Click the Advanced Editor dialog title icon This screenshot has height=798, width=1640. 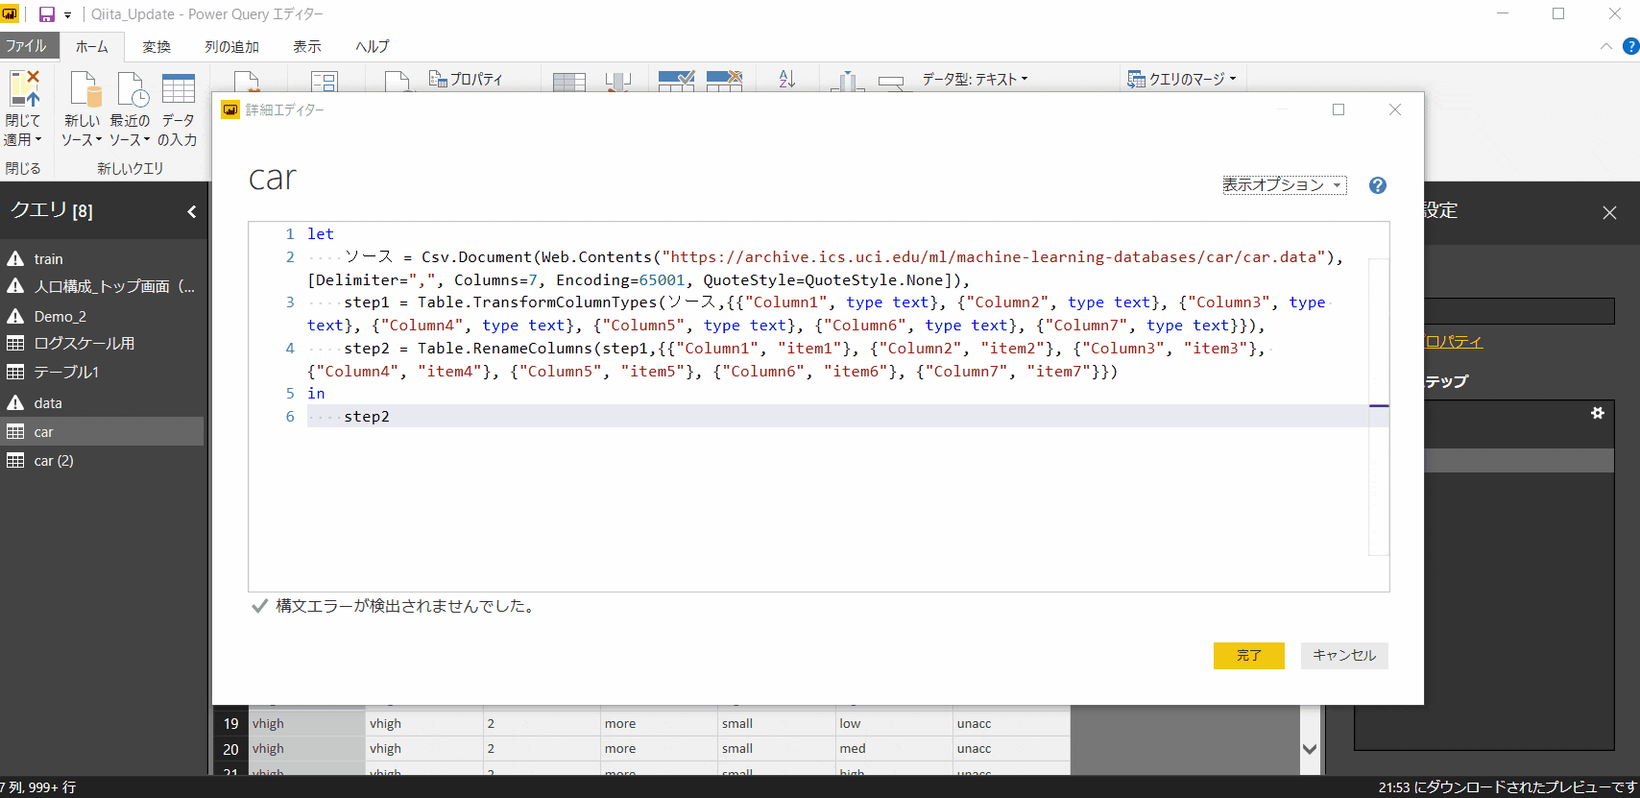click(230, 109)
